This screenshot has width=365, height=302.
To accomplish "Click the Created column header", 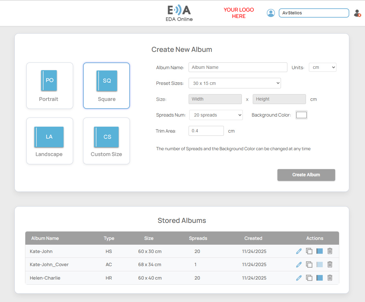I will pyautogui.click(x=253, y=238).
